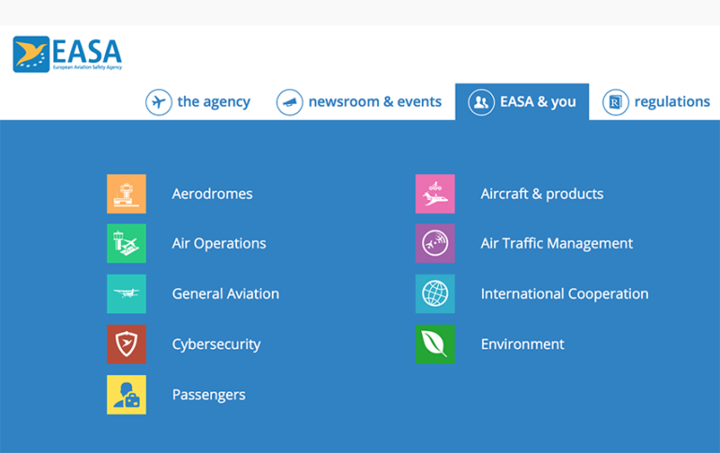Select the EASA & you tab

pos(522,102)
